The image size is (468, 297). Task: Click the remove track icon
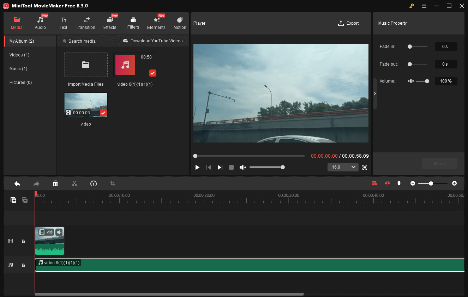(x=25, y=200)
